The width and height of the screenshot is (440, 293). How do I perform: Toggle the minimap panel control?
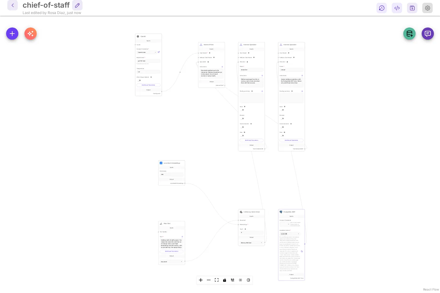point(248,280)
